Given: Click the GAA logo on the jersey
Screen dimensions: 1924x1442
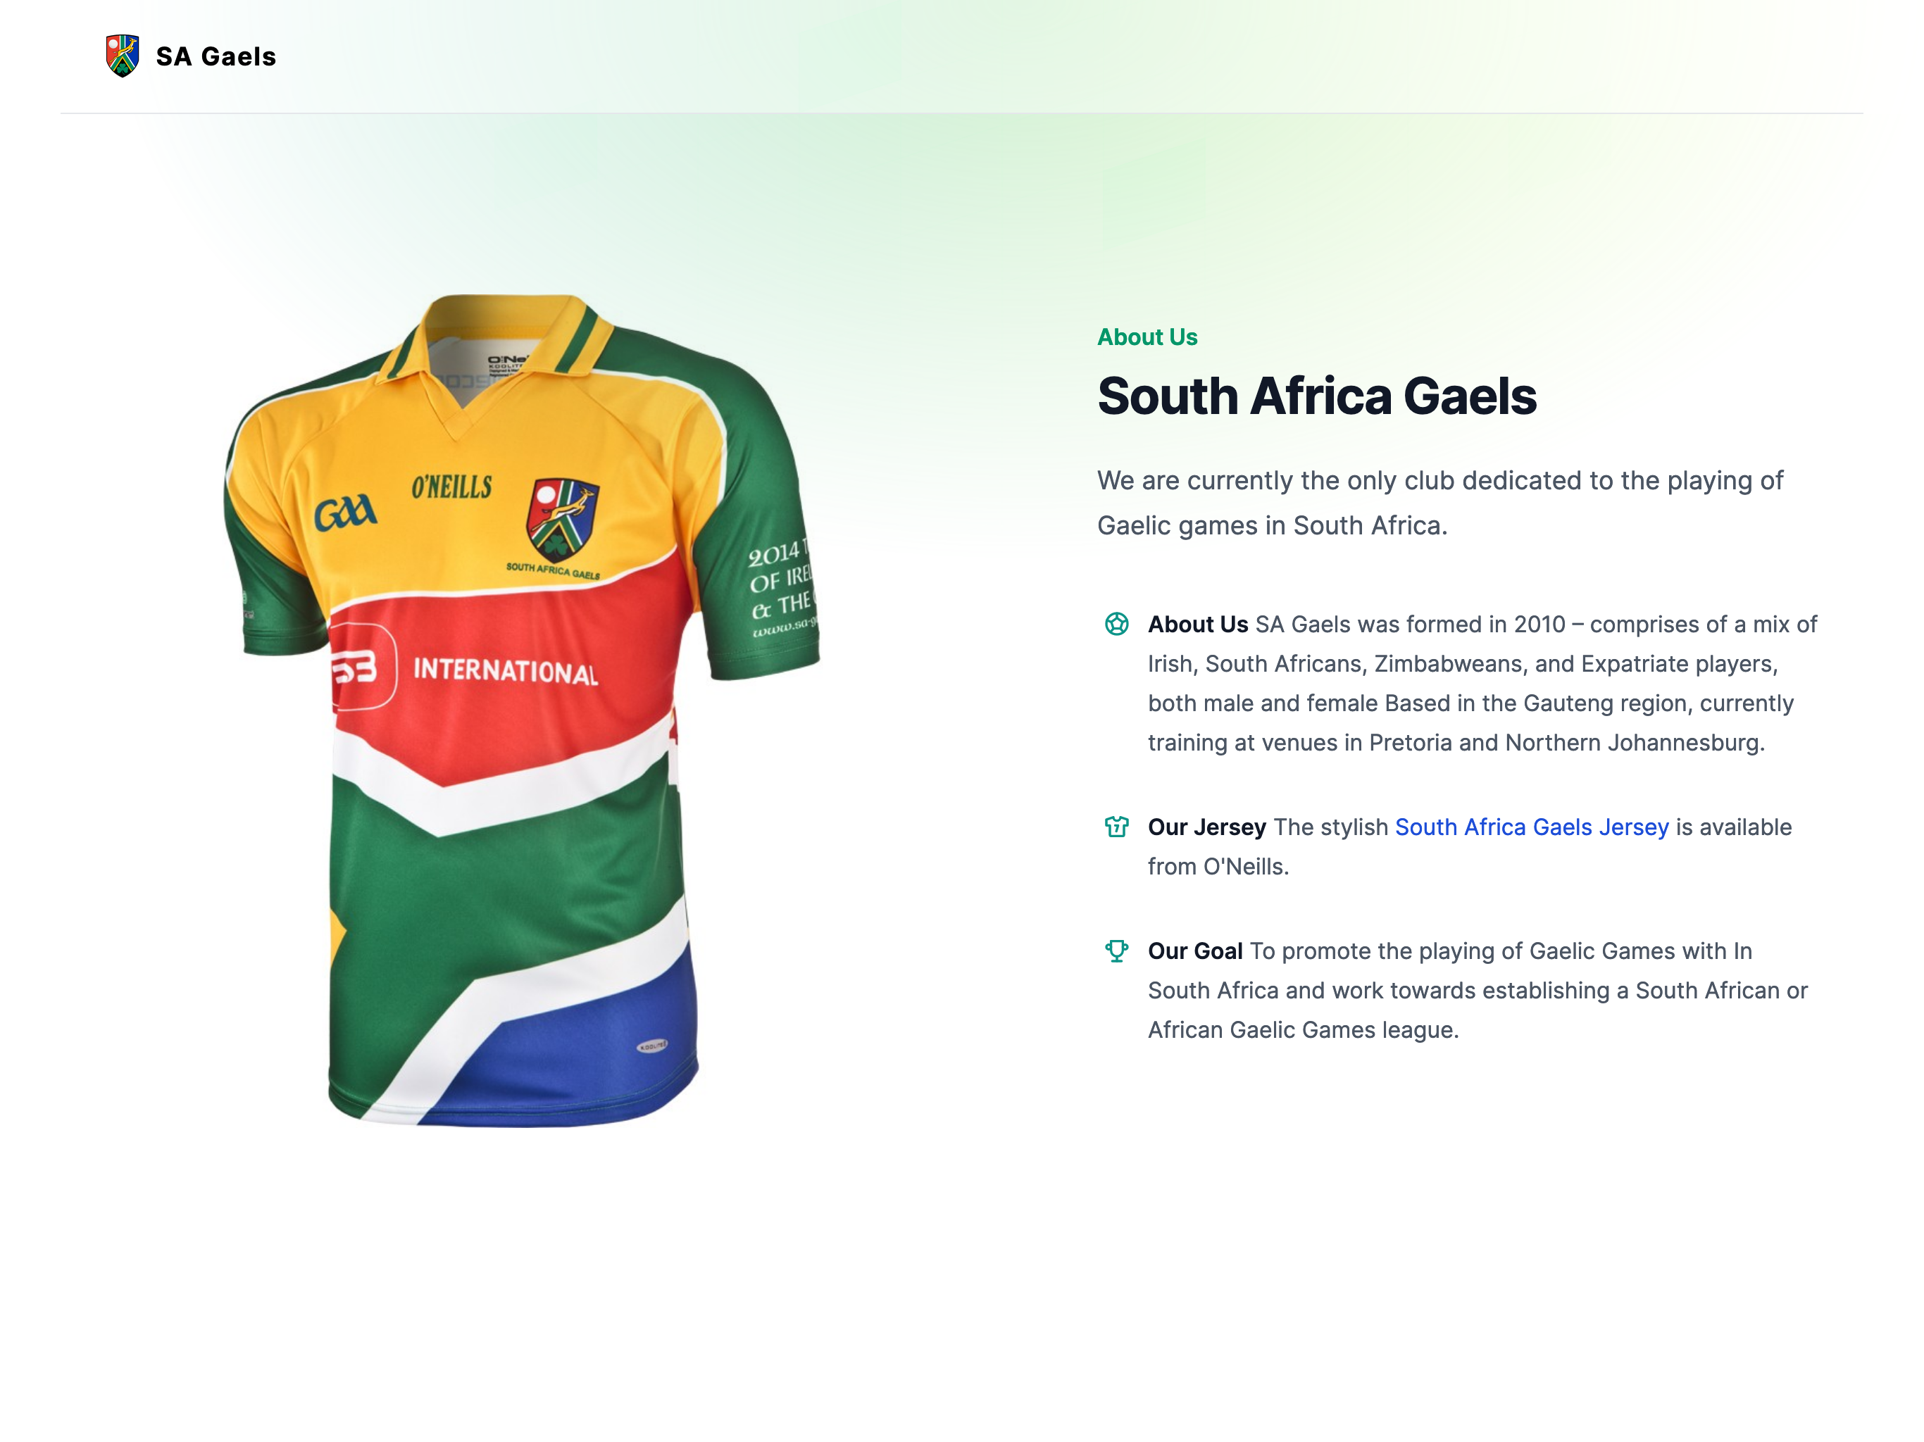Looking at the screenshot, I should [345, 513].
